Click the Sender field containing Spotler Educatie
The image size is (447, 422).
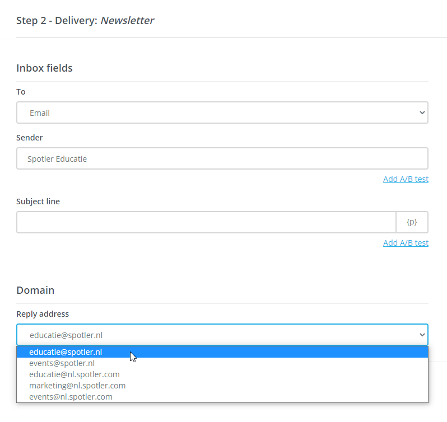pyautogui.click(x=222, y=158)
